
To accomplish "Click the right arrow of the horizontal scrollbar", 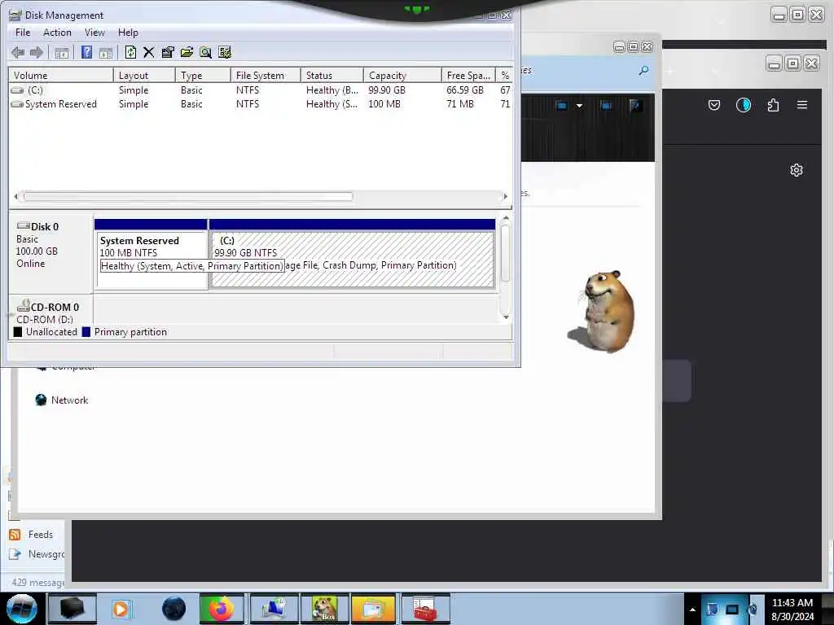I will (505, 197).
